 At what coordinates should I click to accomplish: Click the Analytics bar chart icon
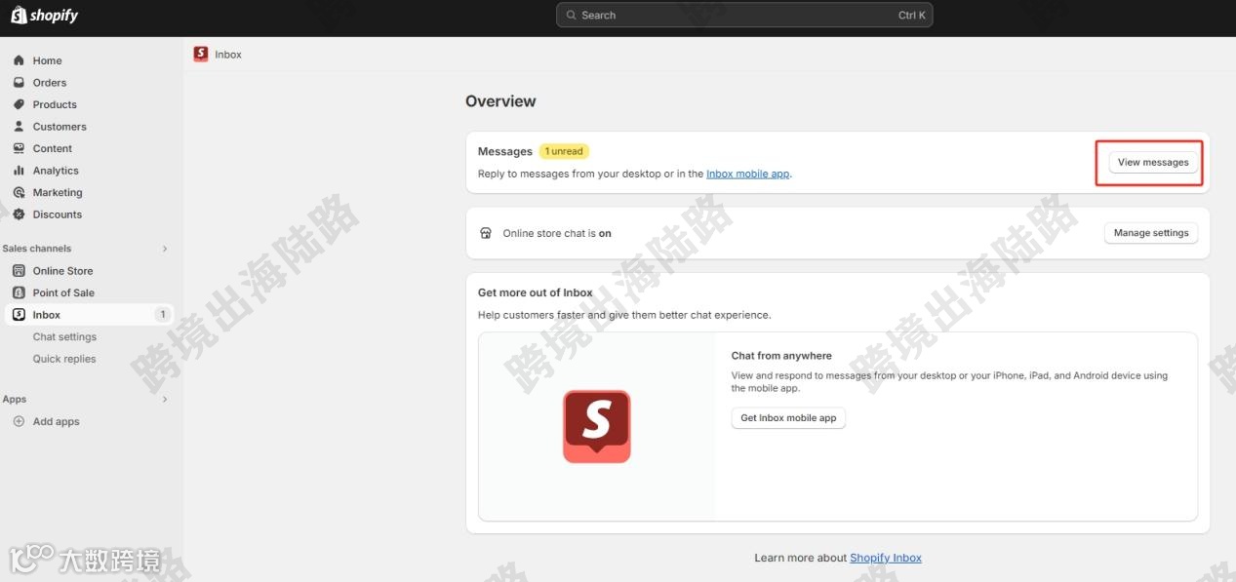point(19,171)
